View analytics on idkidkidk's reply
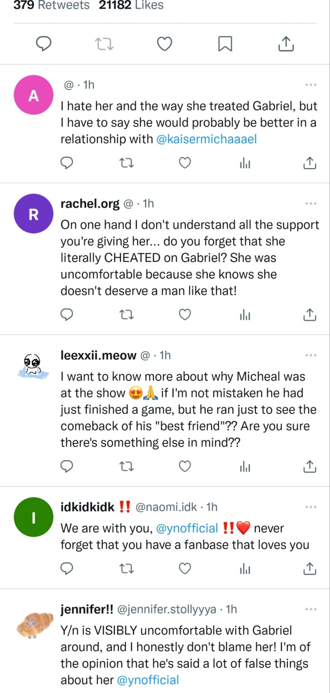The width and height of the screenshot is (330, 693). point(245,569)
